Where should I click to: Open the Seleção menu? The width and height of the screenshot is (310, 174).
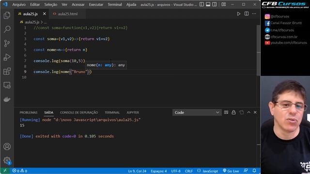50,4
